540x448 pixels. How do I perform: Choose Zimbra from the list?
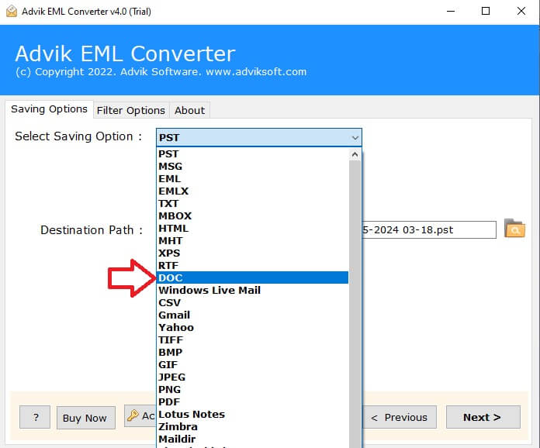pos(252,426)
